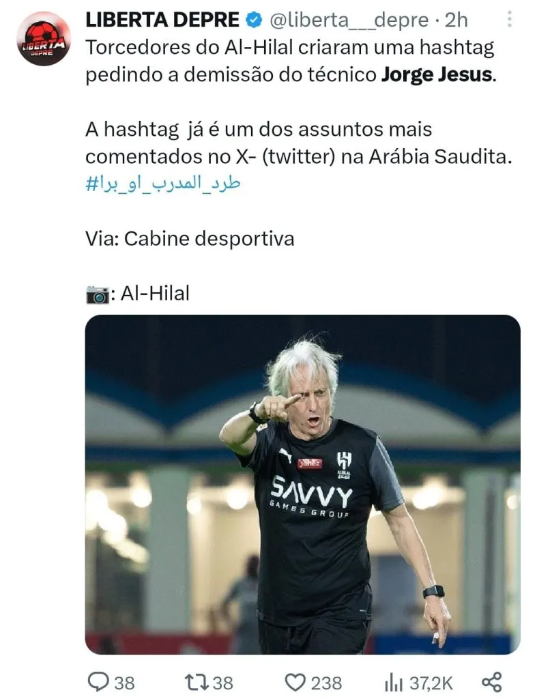Retweet using the repost arrows icon

[x=197, y=682]
